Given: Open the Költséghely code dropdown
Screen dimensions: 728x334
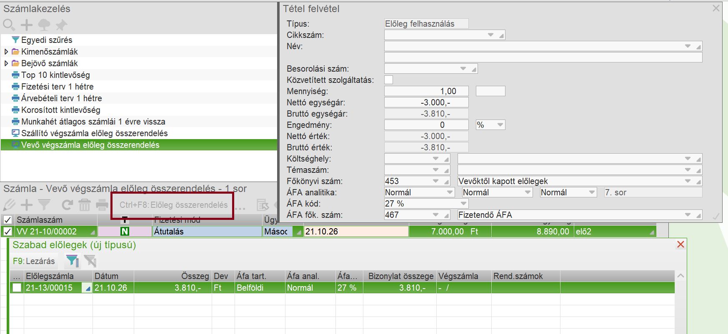Looking at the screenshot, I should 436,159.
